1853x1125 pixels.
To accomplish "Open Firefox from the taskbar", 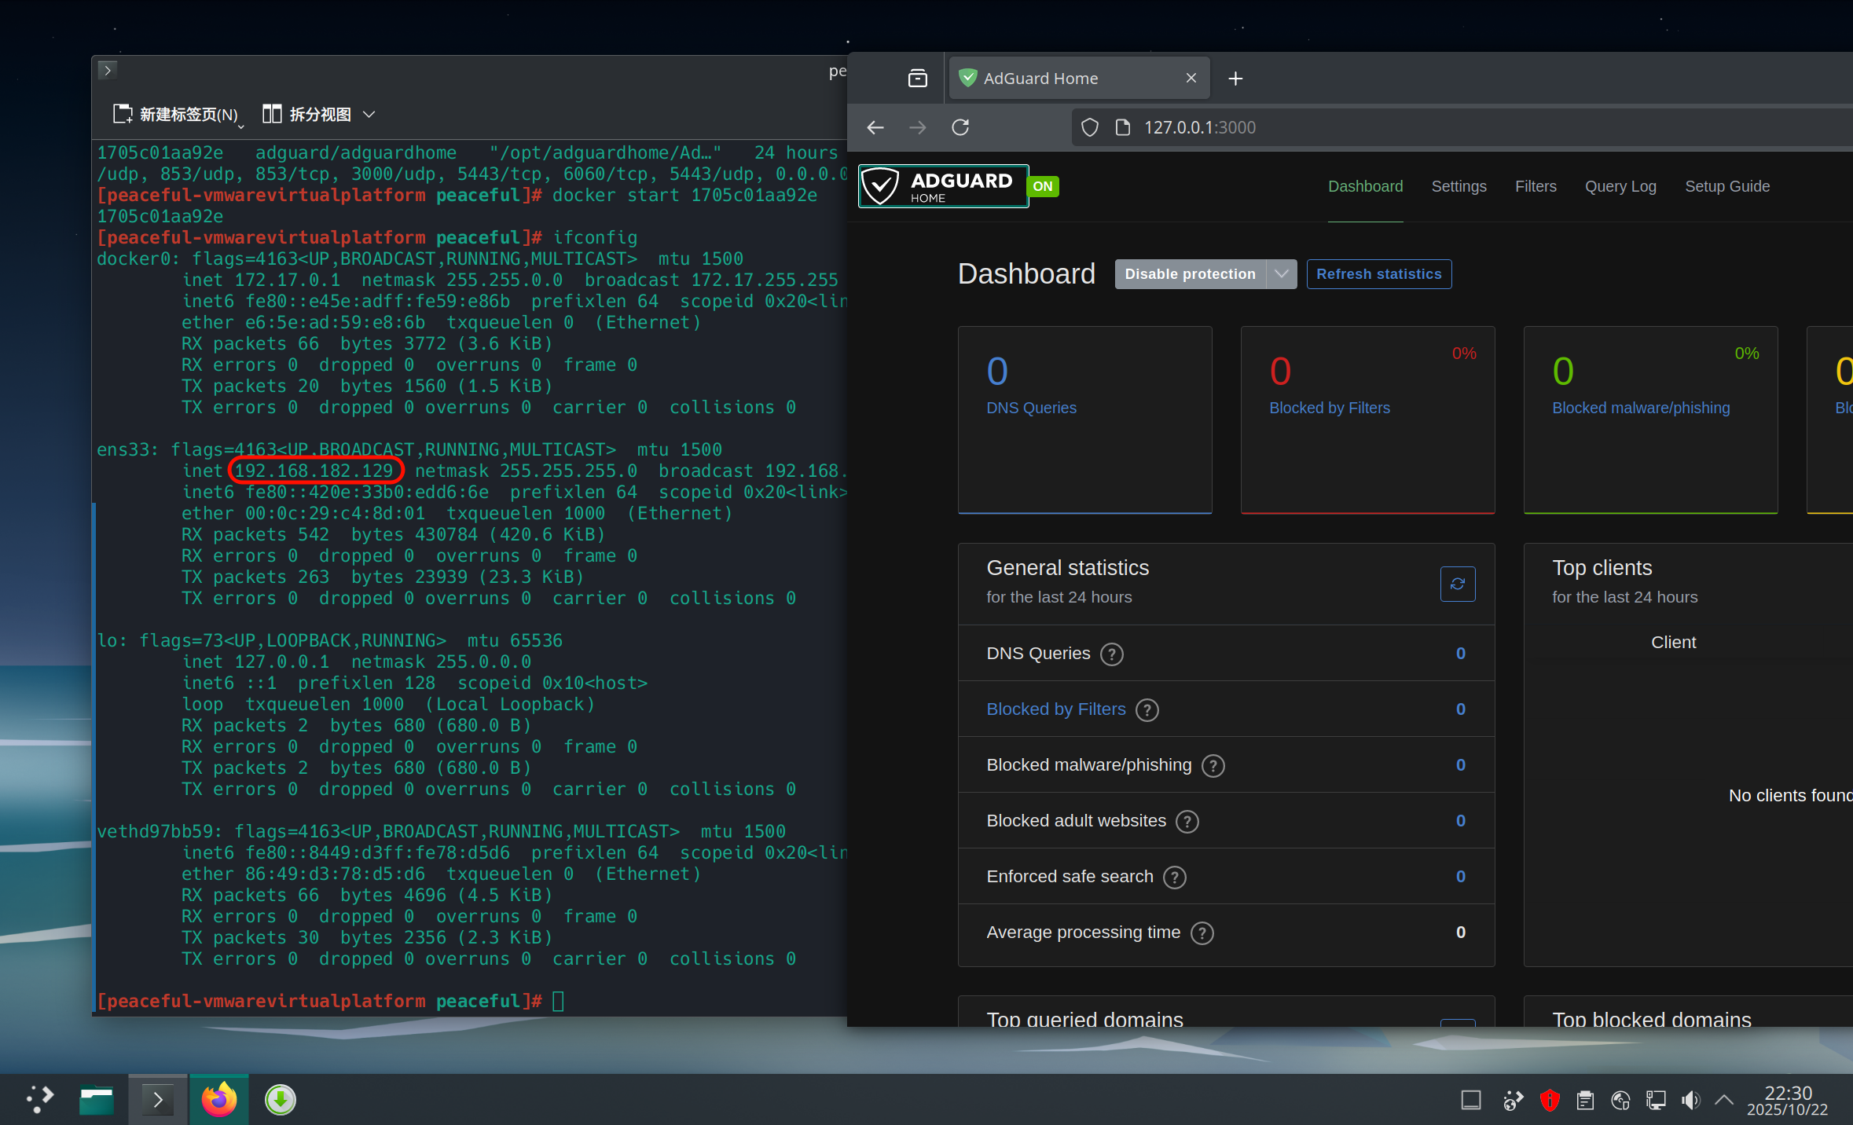I will [218, 1099].
